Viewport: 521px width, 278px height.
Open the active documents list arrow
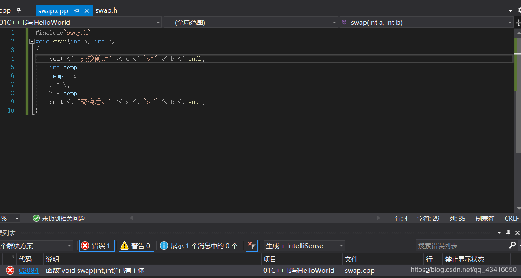tap(510, 10)
